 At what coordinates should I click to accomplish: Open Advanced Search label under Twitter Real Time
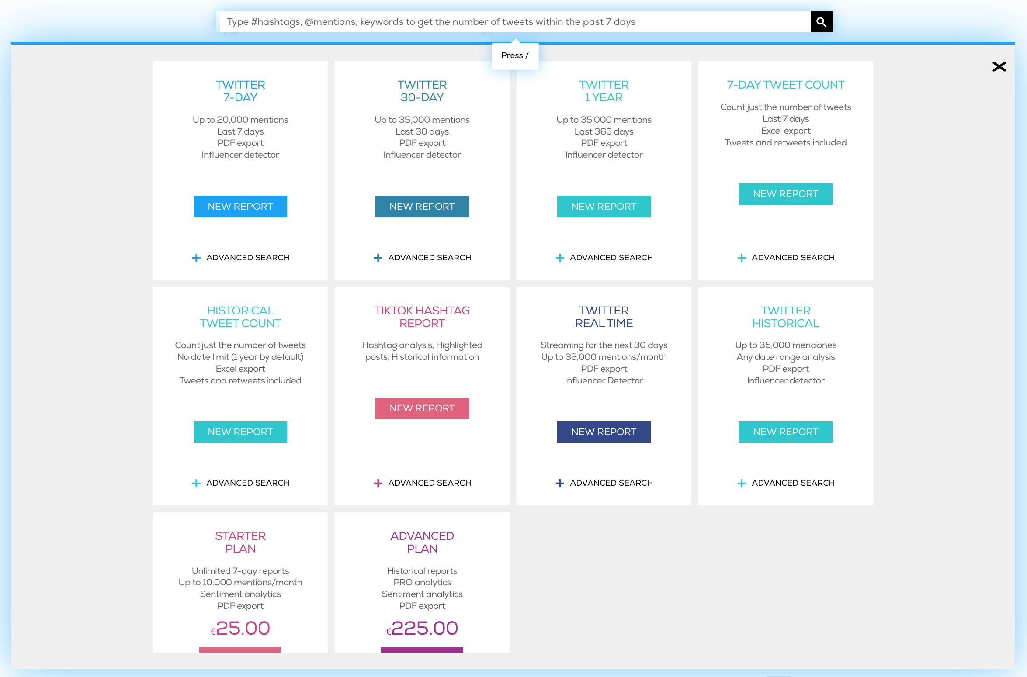pyautogui.click(x=611, y=483)
